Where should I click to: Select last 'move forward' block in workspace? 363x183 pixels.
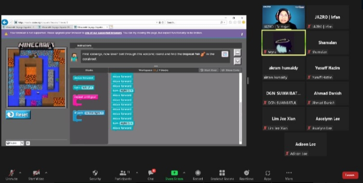(122, 128)
